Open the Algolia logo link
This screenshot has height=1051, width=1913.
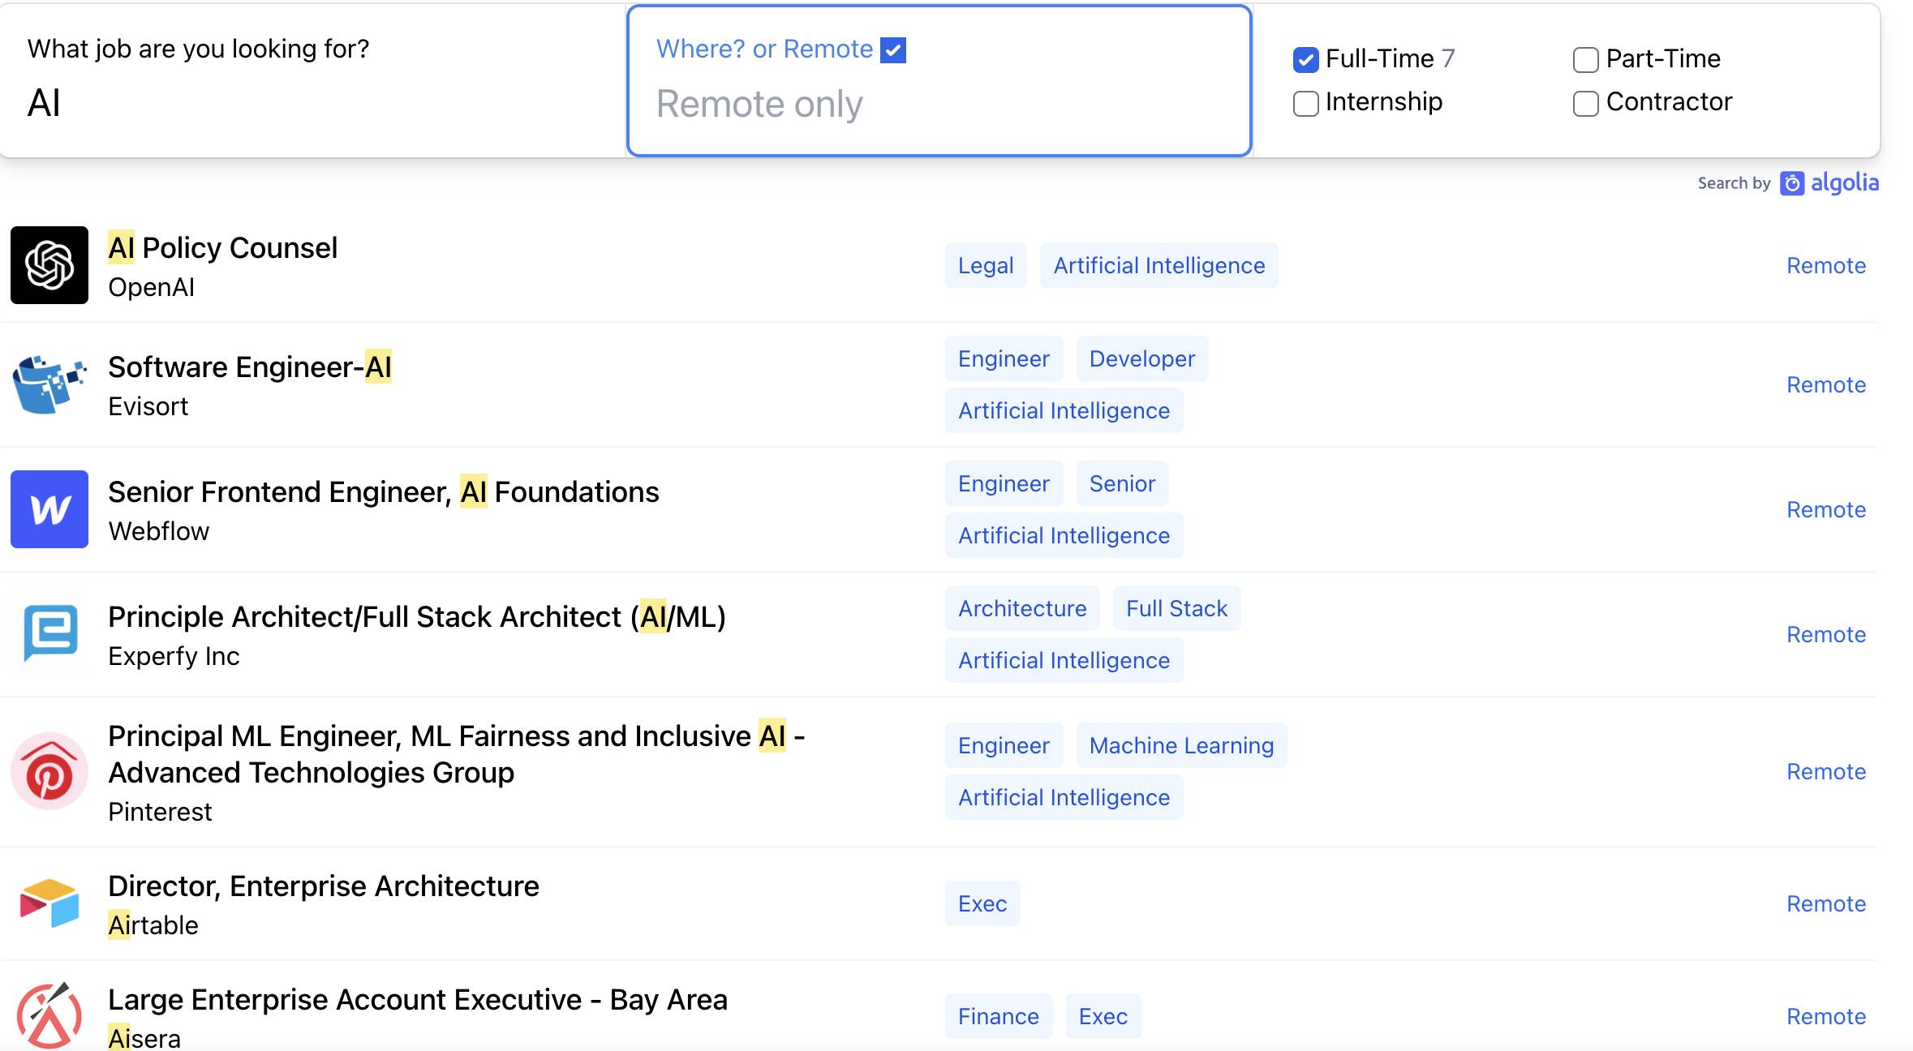pos(1829,183)
